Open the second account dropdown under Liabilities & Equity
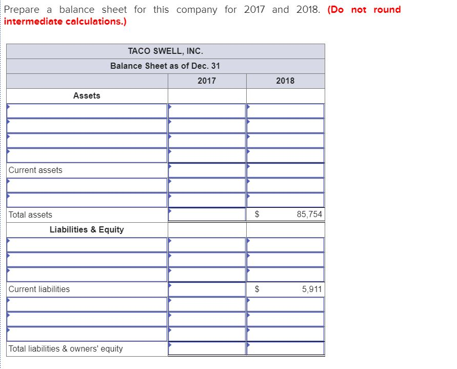Viewport: 457px width, 369px height. click(87, 260)
